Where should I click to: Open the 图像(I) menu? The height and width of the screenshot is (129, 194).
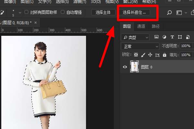[10, 2]
